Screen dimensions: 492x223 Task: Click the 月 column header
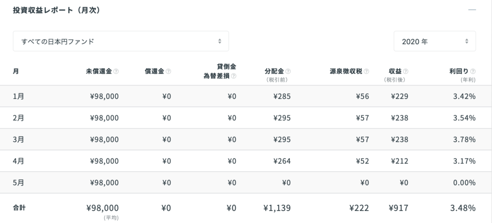click(x=16, y=71)
